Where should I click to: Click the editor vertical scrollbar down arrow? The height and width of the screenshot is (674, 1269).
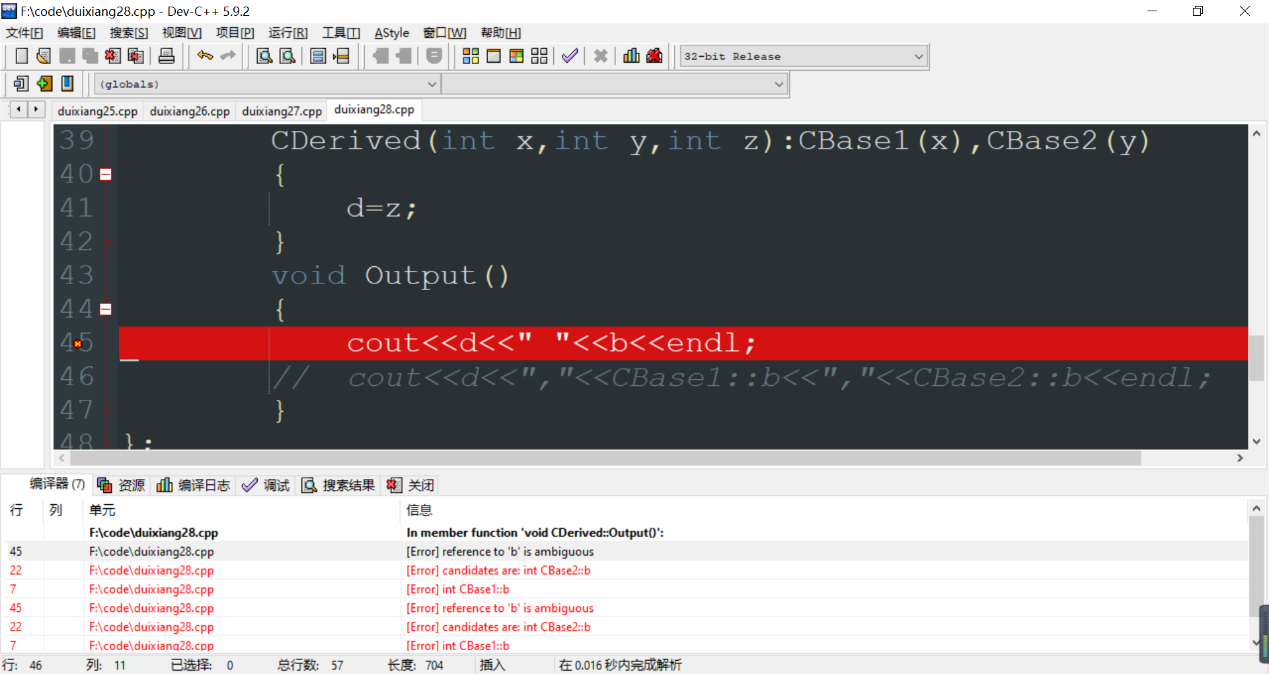(1256, 441)
